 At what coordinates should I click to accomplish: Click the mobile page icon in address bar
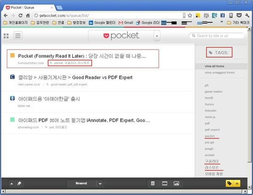(184, 16)
